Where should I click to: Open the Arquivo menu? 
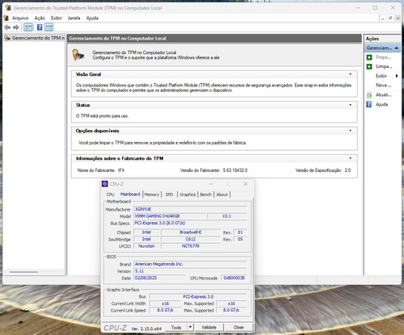(20, 18)
